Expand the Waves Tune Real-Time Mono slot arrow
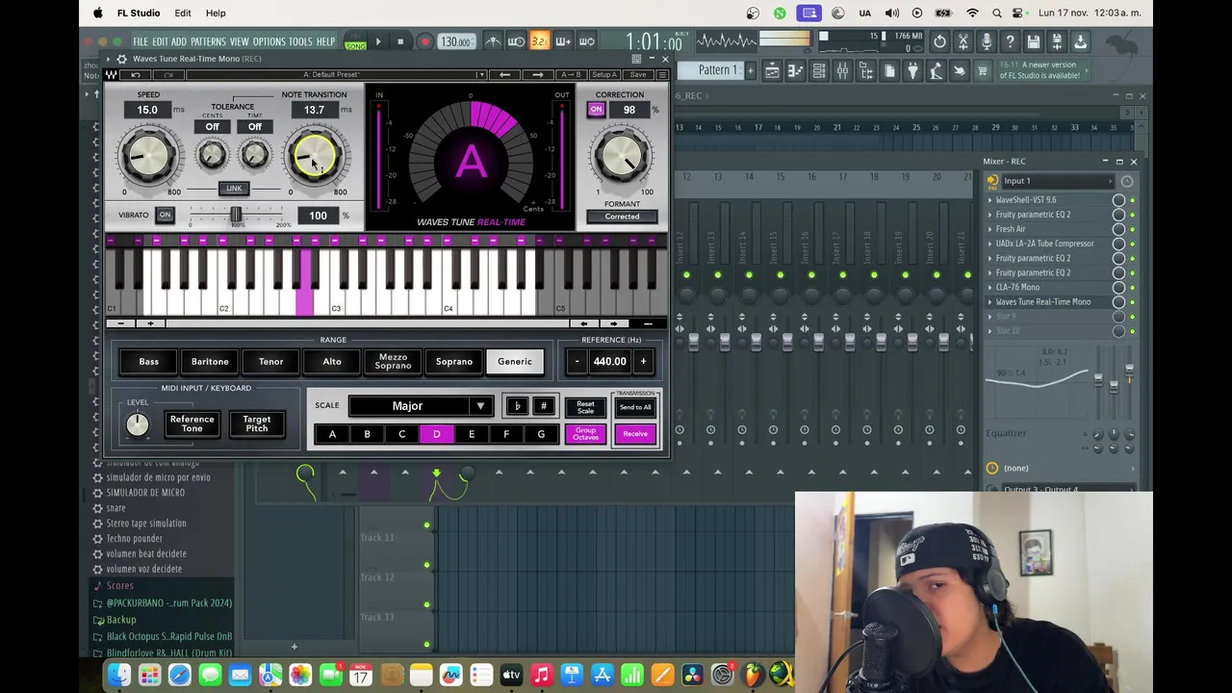1232x693 pixels. (x=989, y=302)
